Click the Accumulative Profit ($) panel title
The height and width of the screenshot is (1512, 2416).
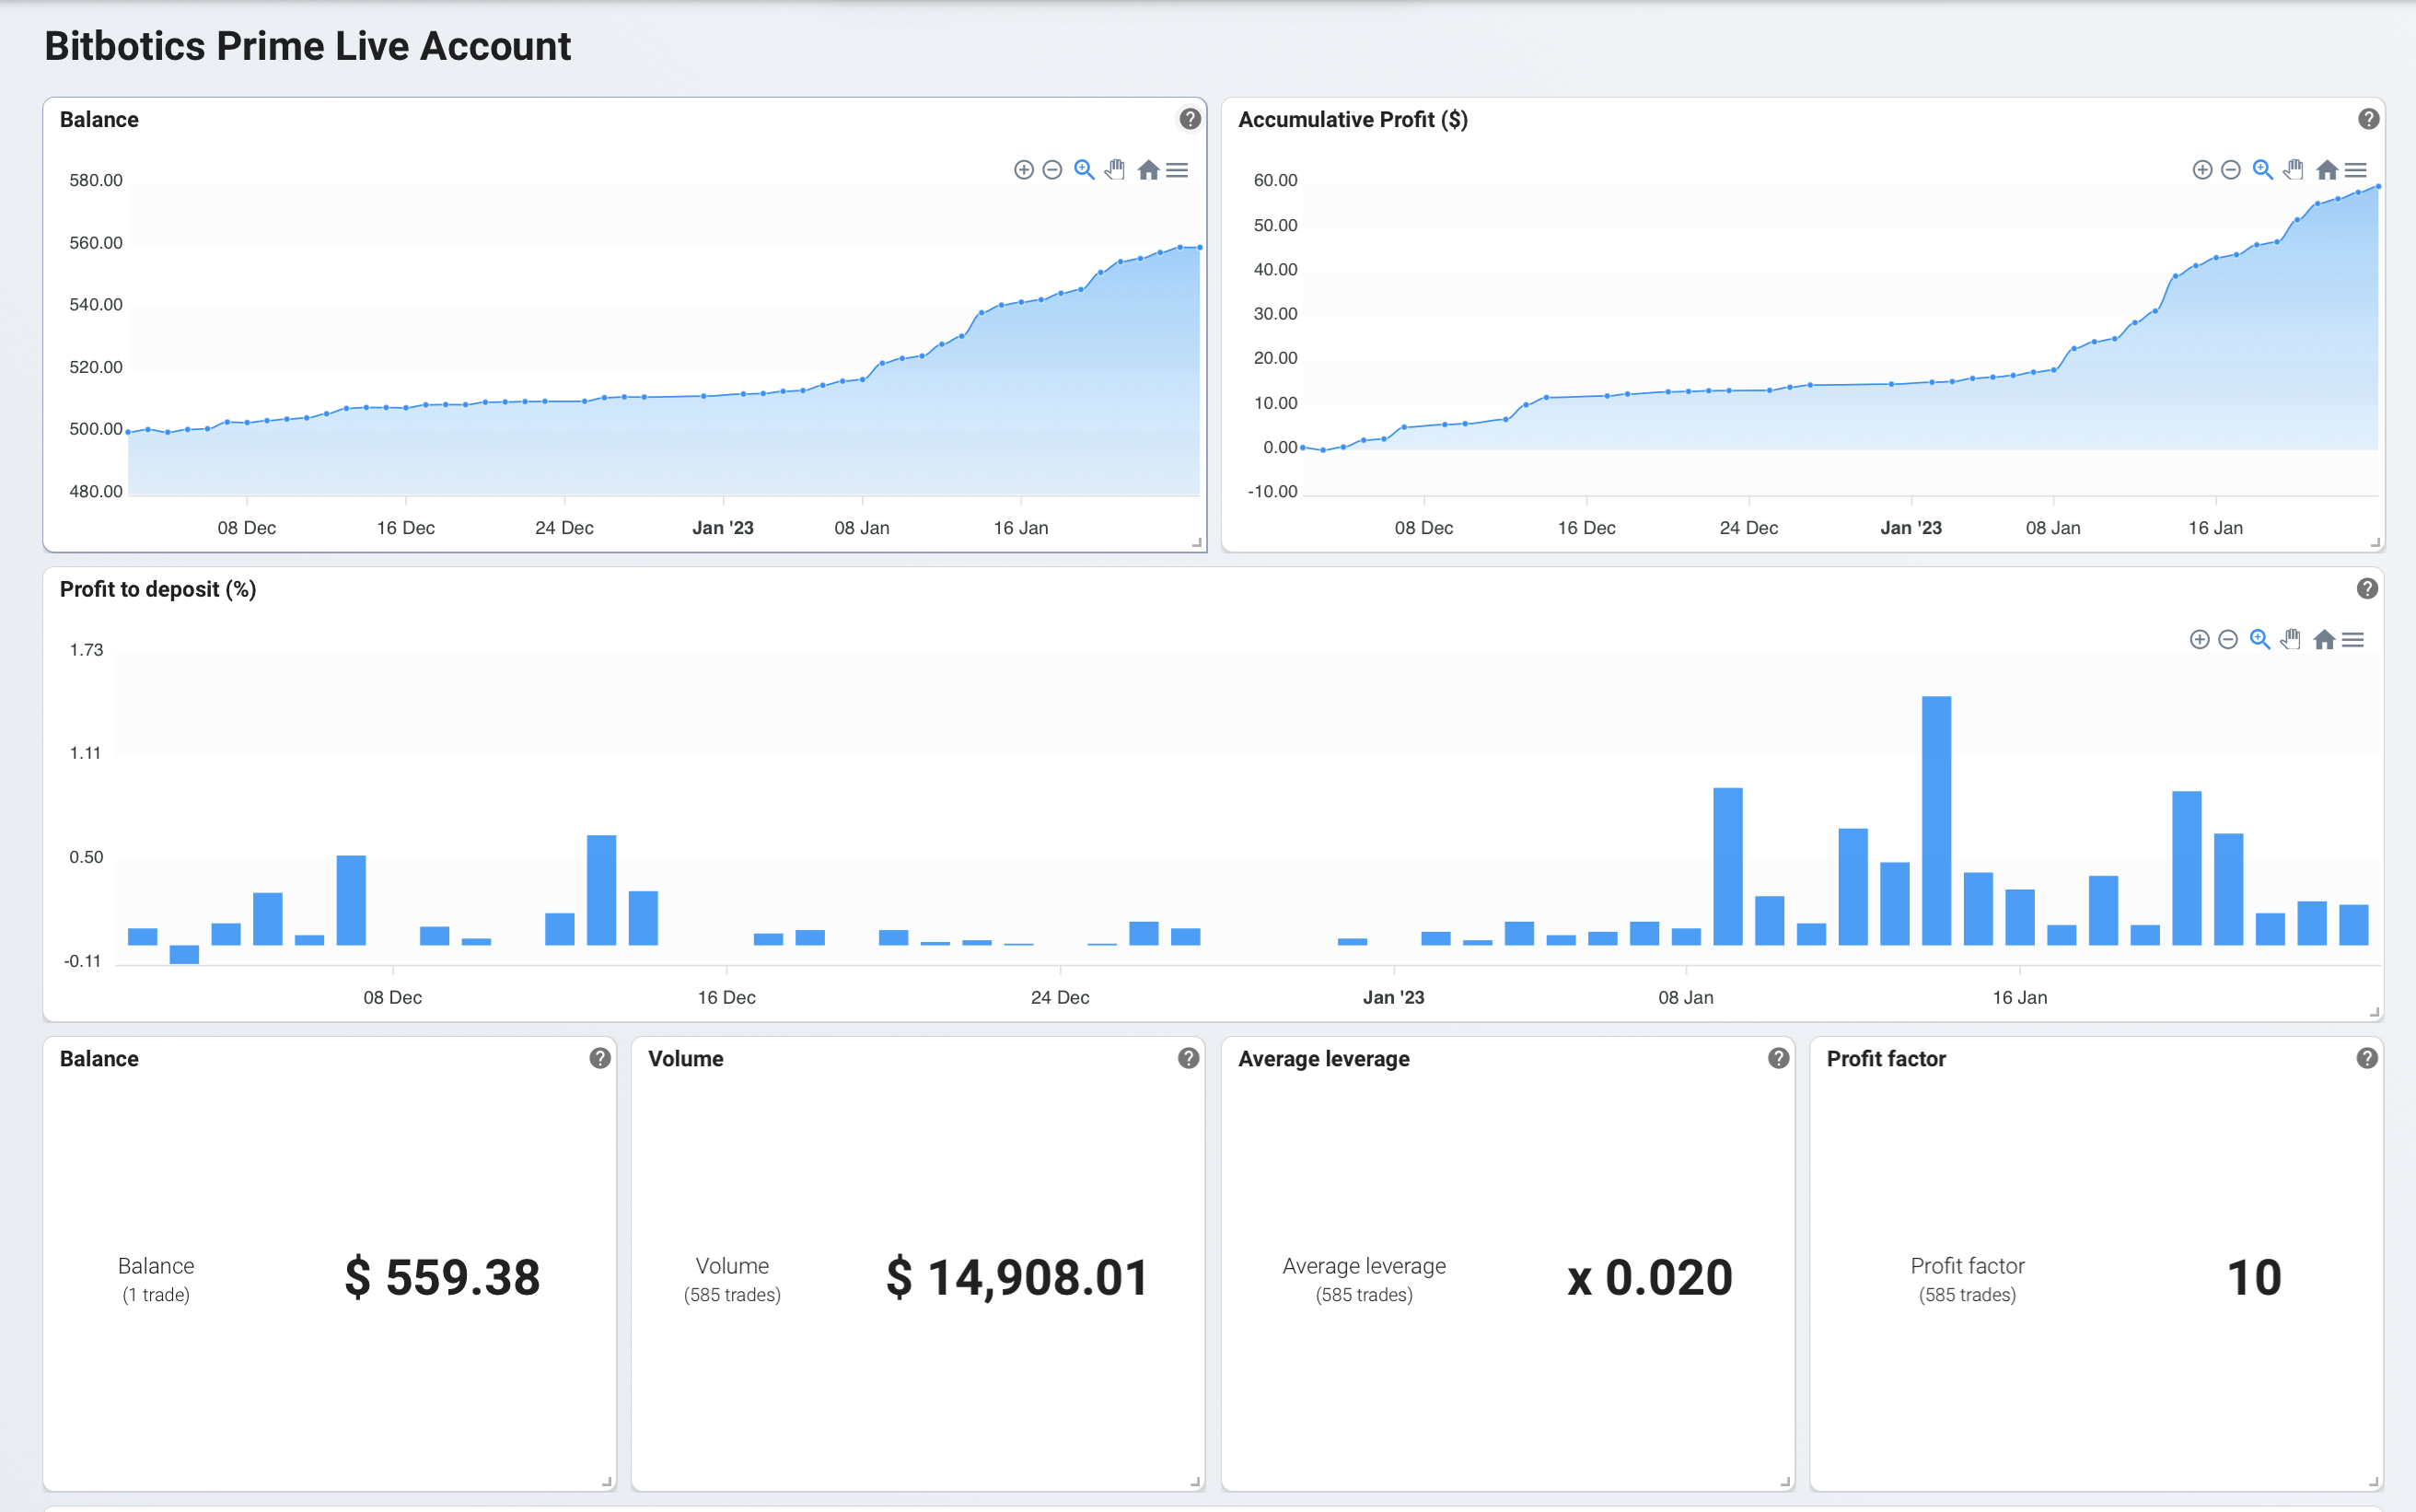click(x=1353, y=120)
